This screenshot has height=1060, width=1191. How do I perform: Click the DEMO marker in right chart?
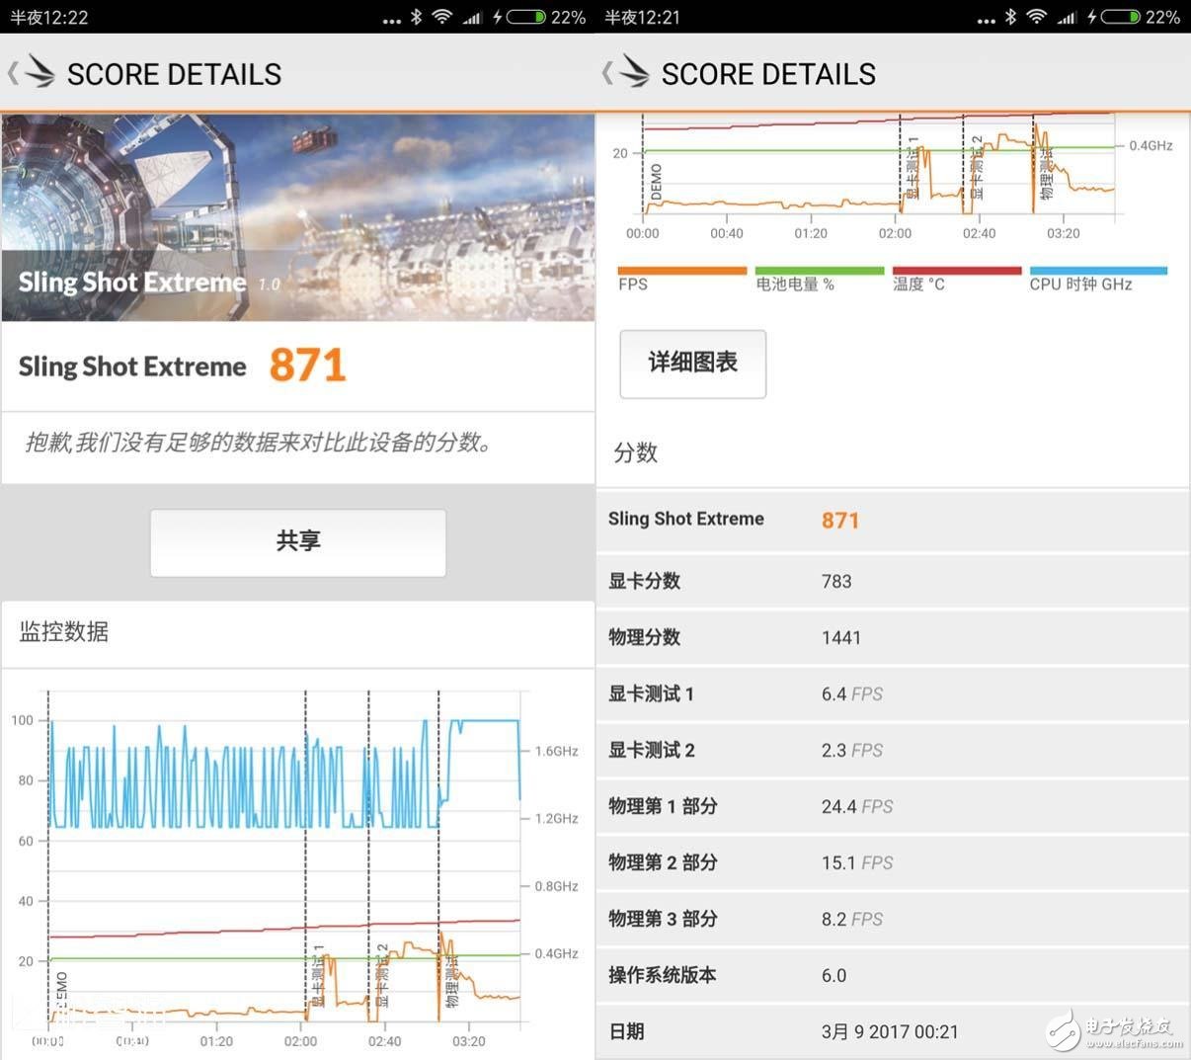pyautogui.click(x=657, y=182)
